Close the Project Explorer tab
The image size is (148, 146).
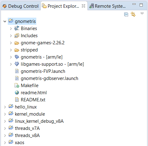(83, 6)
